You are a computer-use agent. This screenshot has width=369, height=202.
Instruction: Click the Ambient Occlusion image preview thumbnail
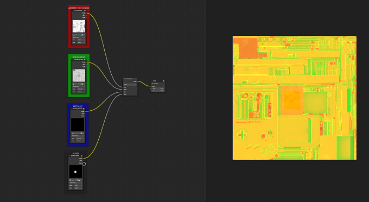[79, 26]
